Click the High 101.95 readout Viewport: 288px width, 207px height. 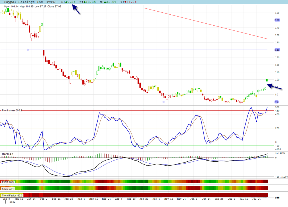(27, 6)
